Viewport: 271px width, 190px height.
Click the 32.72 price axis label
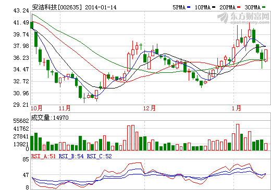pyautogui.click(x=21, y=81)
